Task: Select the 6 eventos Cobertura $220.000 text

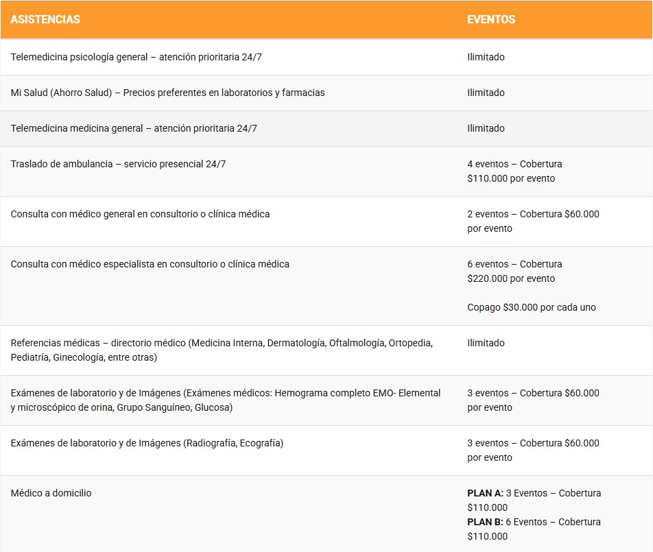Action: tap(514, 271)
